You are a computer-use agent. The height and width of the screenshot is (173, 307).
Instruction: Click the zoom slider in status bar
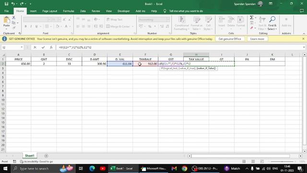(x=282, y=161)
